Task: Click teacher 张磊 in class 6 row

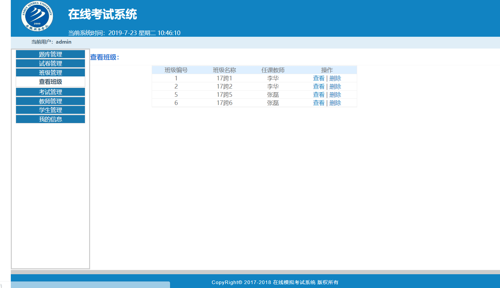Action: click(273, 103)
